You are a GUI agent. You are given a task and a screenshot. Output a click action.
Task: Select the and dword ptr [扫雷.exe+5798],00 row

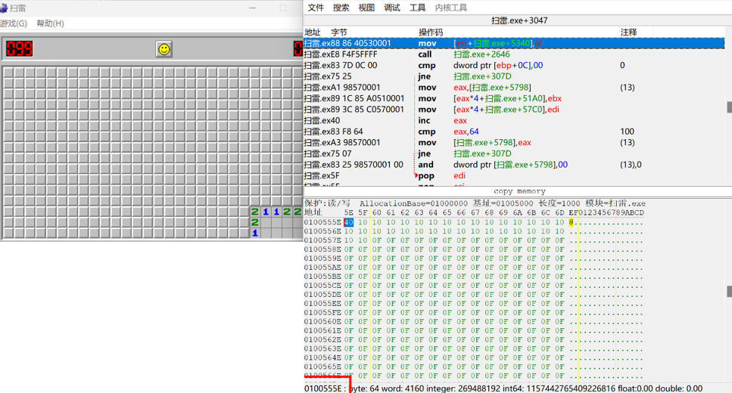point(513,165)
